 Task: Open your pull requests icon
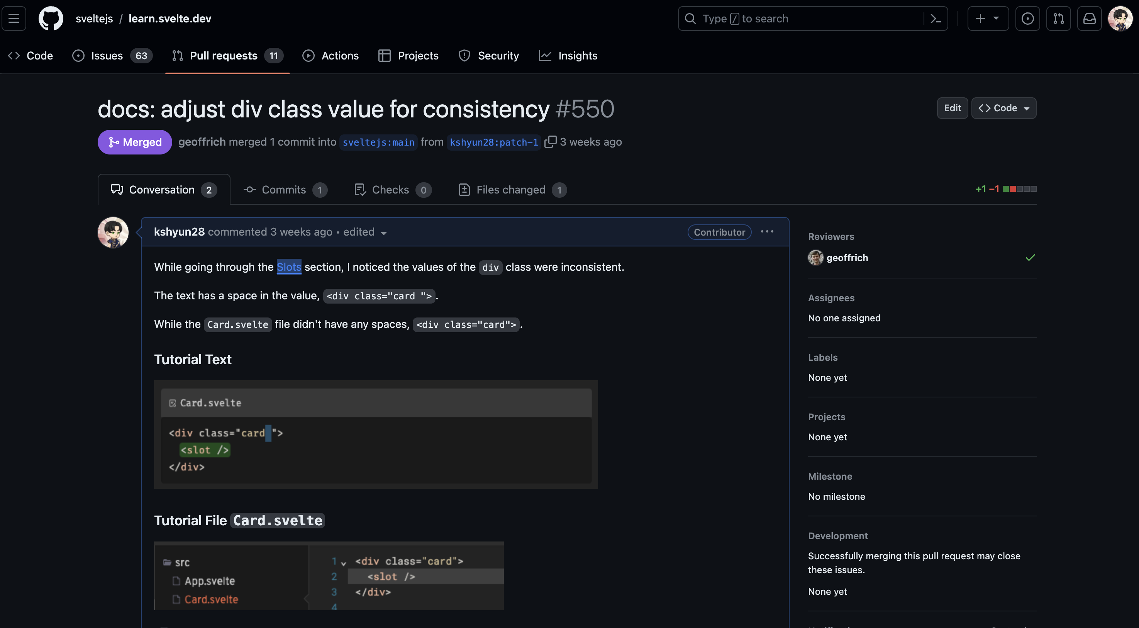[1059, 18]
